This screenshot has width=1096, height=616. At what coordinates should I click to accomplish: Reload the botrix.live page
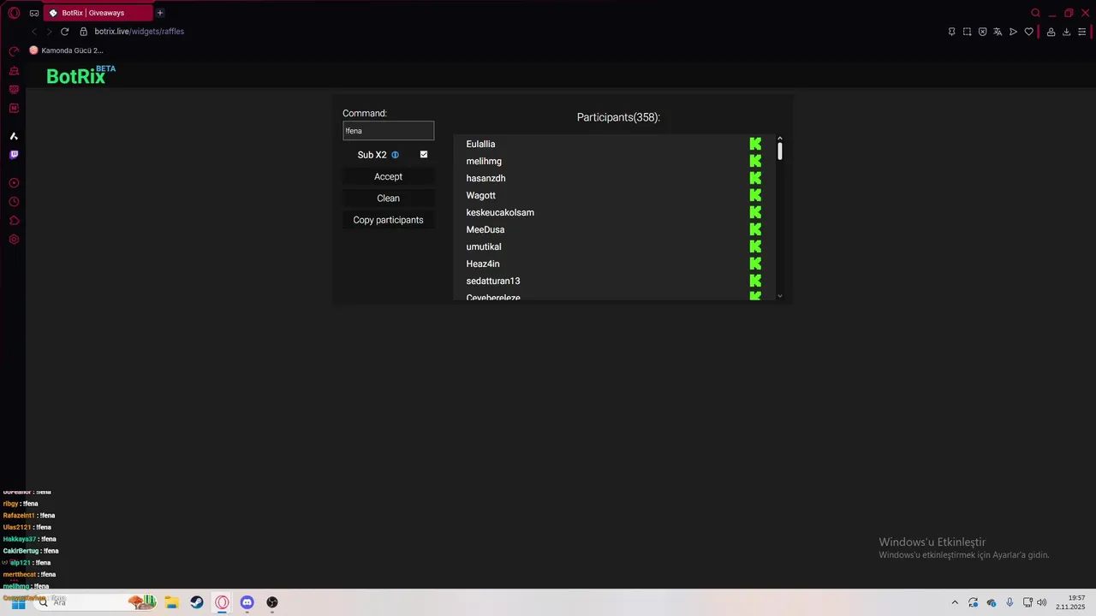[64, 32]
